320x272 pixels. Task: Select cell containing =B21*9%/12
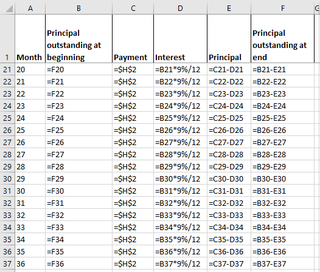(180, 69)
